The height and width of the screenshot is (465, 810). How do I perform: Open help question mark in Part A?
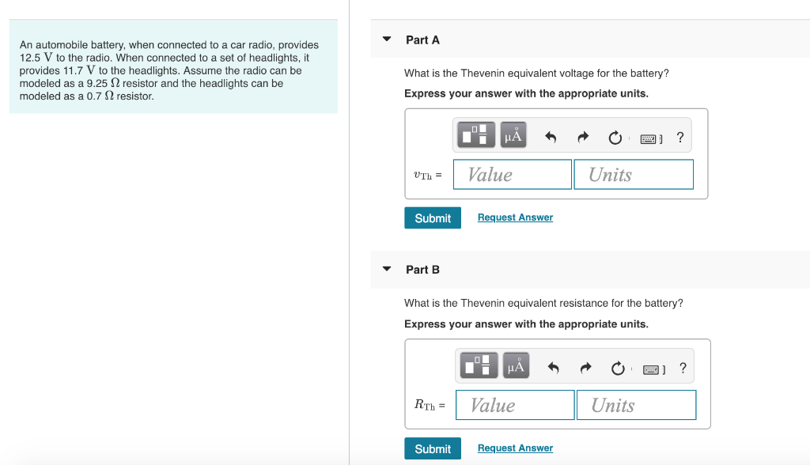point(679,137)
